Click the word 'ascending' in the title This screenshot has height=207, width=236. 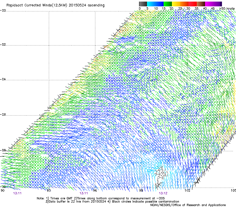[96, 5]
